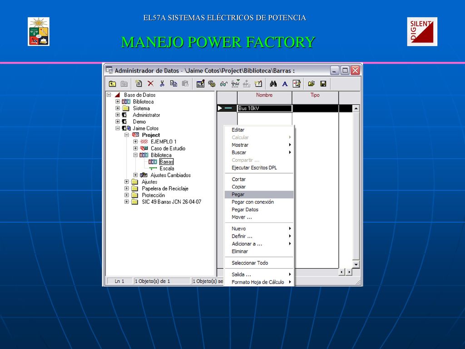Expand the Papelera de Reciclaje folder
Screen dimensions: 465x349
127,189
